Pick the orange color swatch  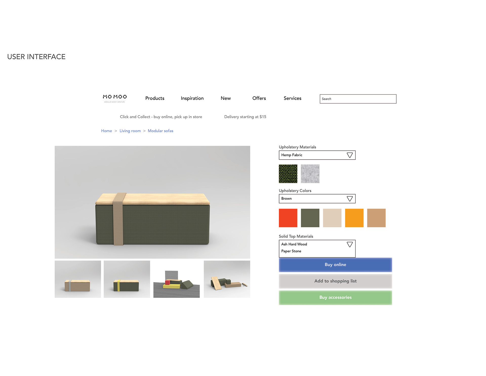354,218
